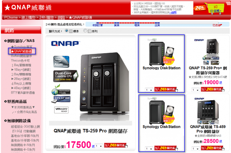Viewport: 231px width, 153px height.
Task: Select the 序列 list display radio button
Action: click(x=85, y=31)
